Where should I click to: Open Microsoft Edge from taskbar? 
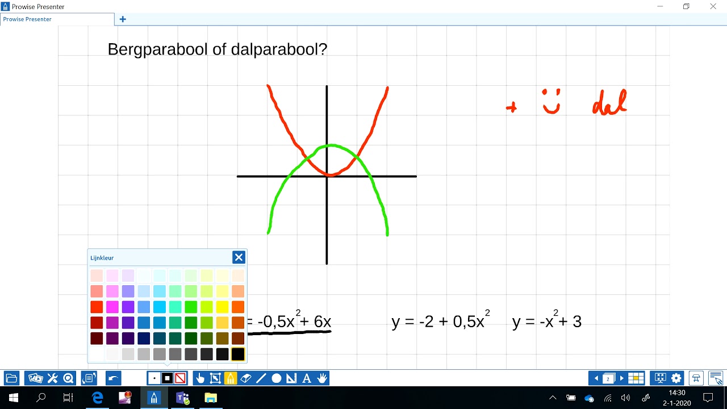click(x=98, y=398)
